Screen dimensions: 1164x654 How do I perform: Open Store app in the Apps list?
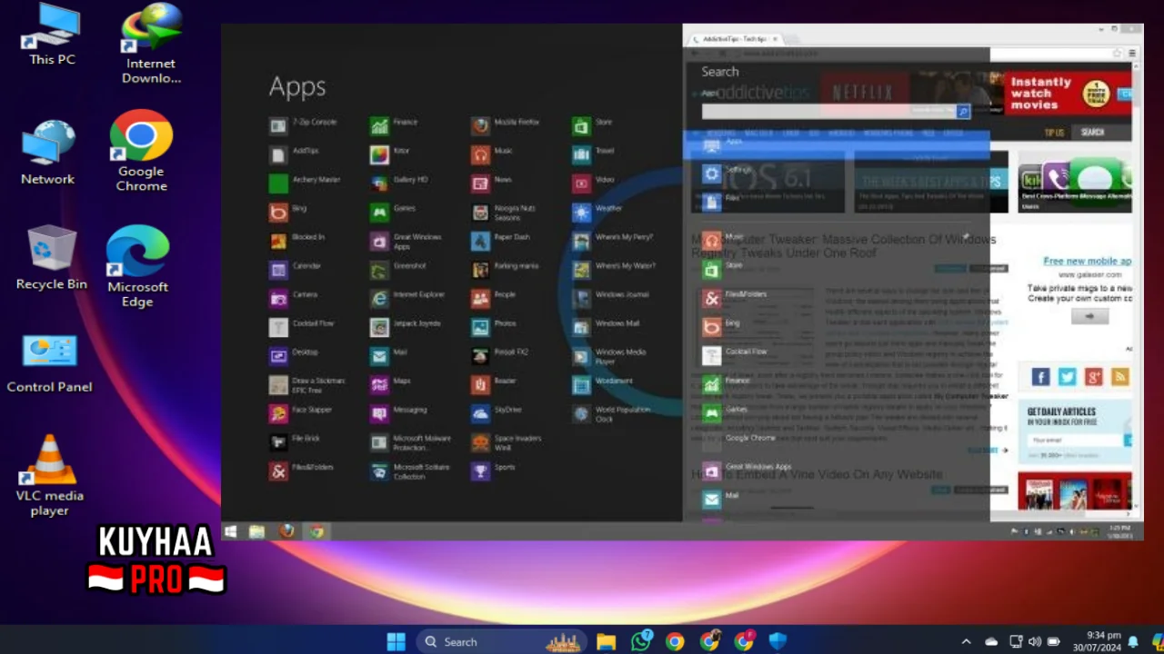point(593,124)
